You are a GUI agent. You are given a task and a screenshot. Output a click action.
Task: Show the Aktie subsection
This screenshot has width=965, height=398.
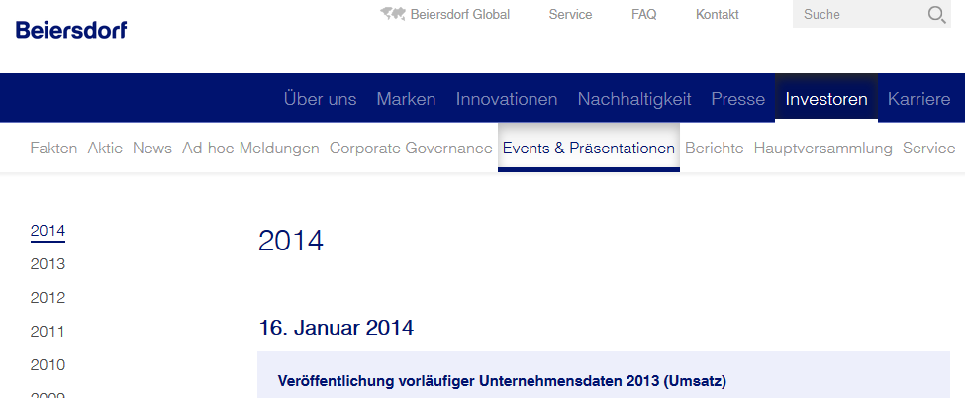pyautogui.click(x=105, y=149)
